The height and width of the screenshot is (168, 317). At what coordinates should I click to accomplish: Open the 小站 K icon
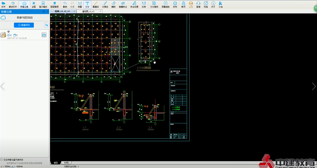point(220,4)
